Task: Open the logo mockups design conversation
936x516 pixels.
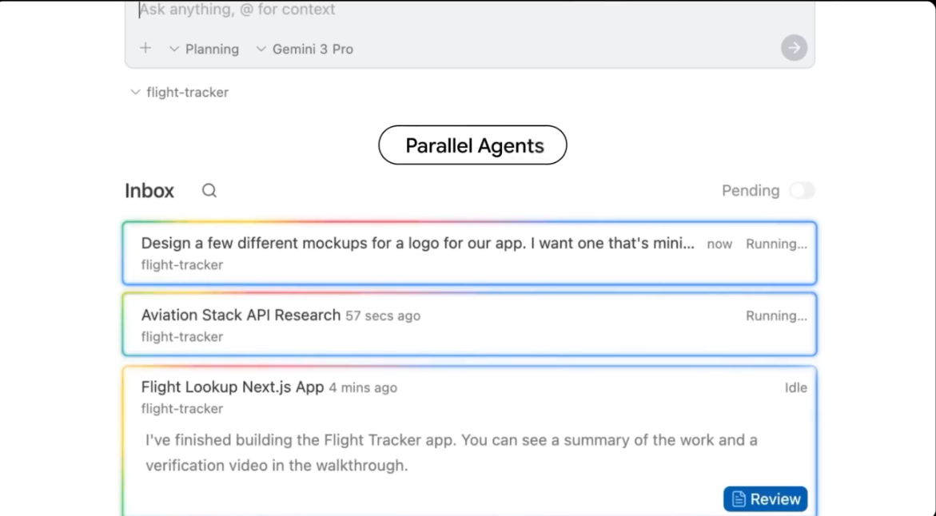Action: [469, 253]
